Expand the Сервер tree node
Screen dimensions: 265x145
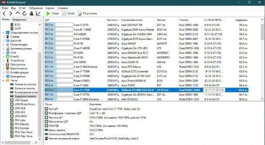point(3,36)
